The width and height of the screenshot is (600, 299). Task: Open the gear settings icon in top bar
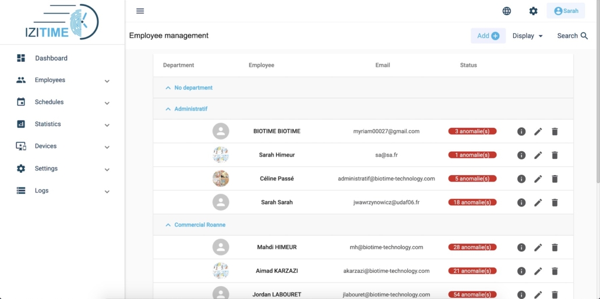pyautogui.click(x=533, y=11)
